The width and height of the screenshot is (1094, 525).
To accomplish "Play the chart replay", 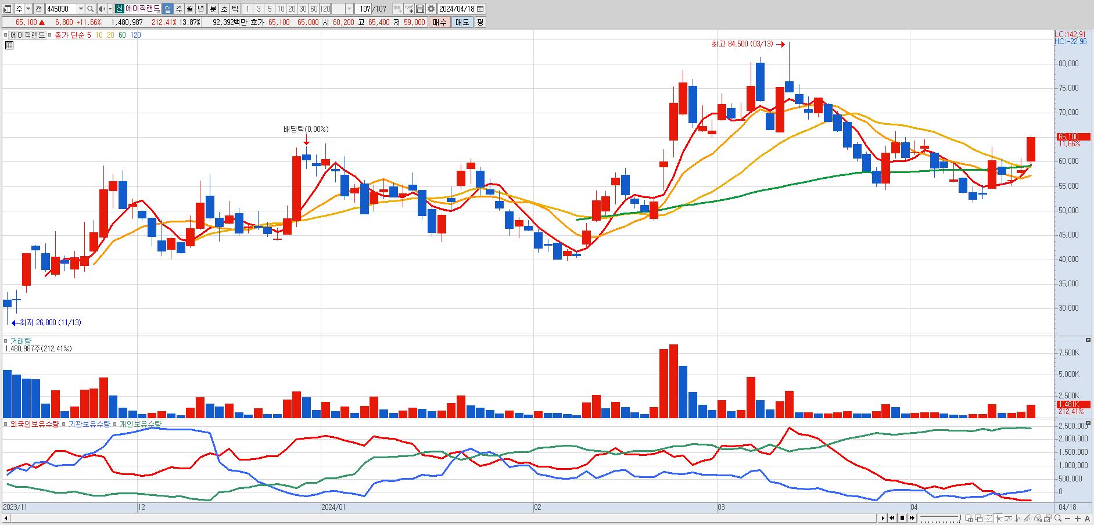I will (x=883, y=518).
